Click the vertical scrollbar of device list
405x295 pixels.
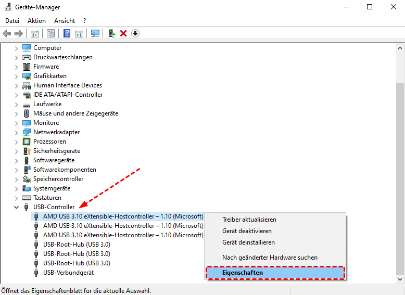point(400,156)
